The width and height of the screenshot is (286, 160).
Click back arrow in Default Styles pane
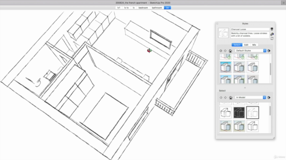(221, 51)
